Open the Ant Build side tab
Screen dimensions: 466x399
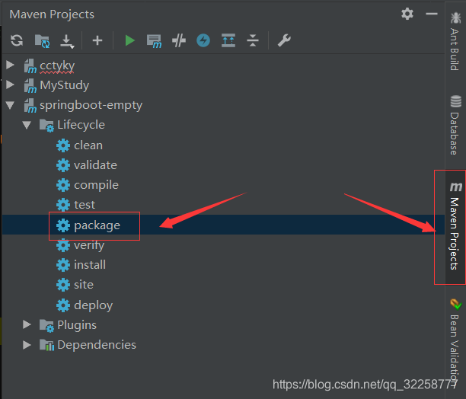(x=455, y=41)
